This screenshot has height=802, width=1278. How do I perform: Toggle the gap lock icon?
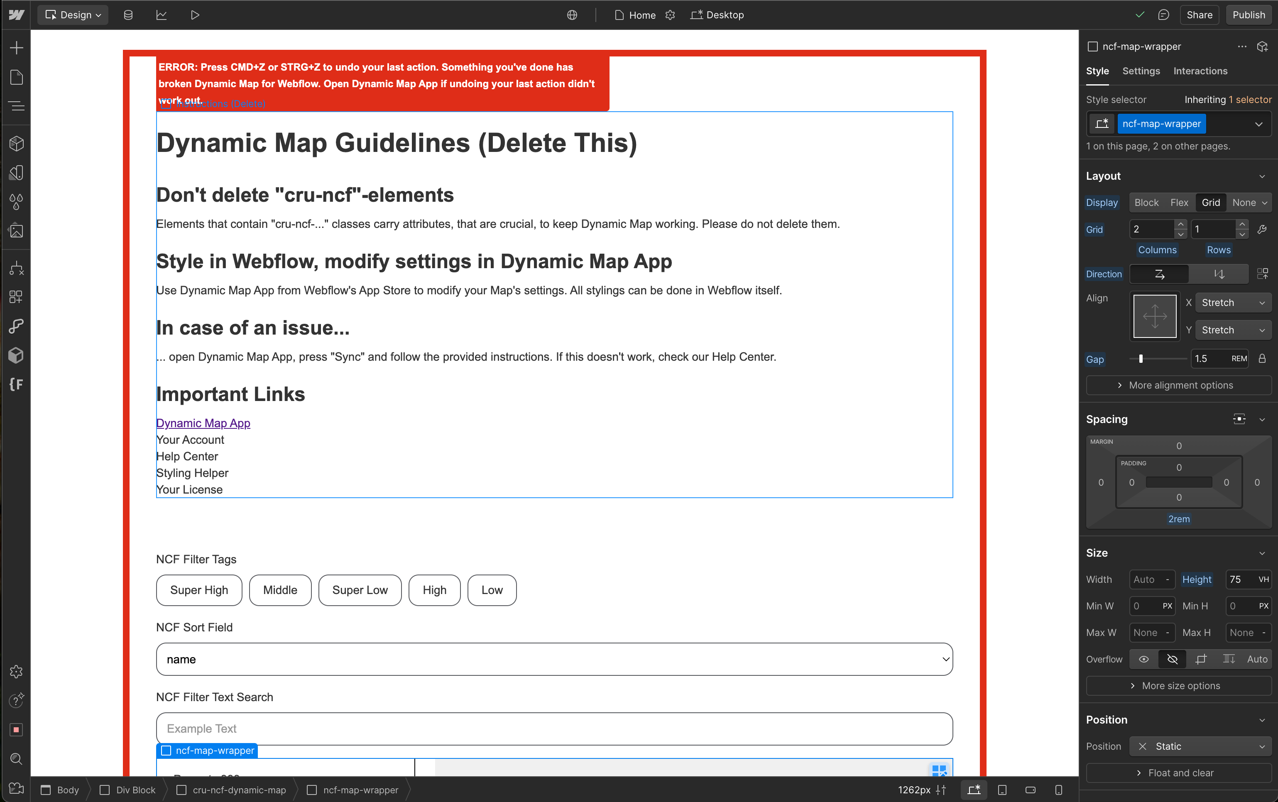click(1263, 359)
